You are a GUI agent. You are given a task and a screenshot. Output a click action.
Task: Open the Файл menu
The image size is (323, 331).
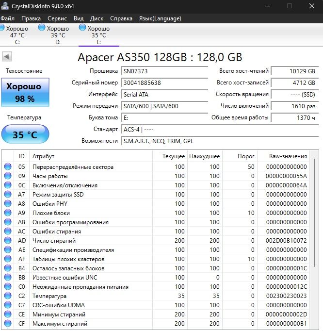[8, 18]
